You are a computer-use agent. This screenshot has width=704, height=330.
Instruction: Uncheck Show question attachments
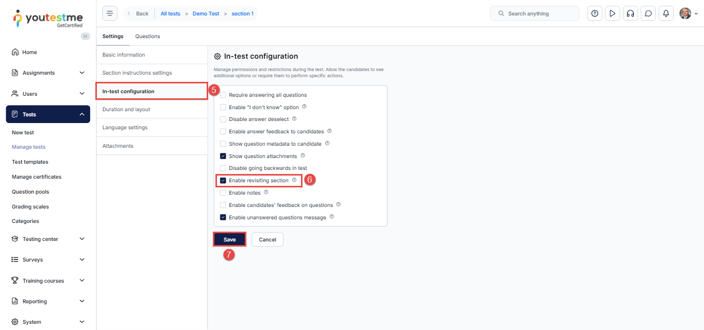click(x=223, y=156)
